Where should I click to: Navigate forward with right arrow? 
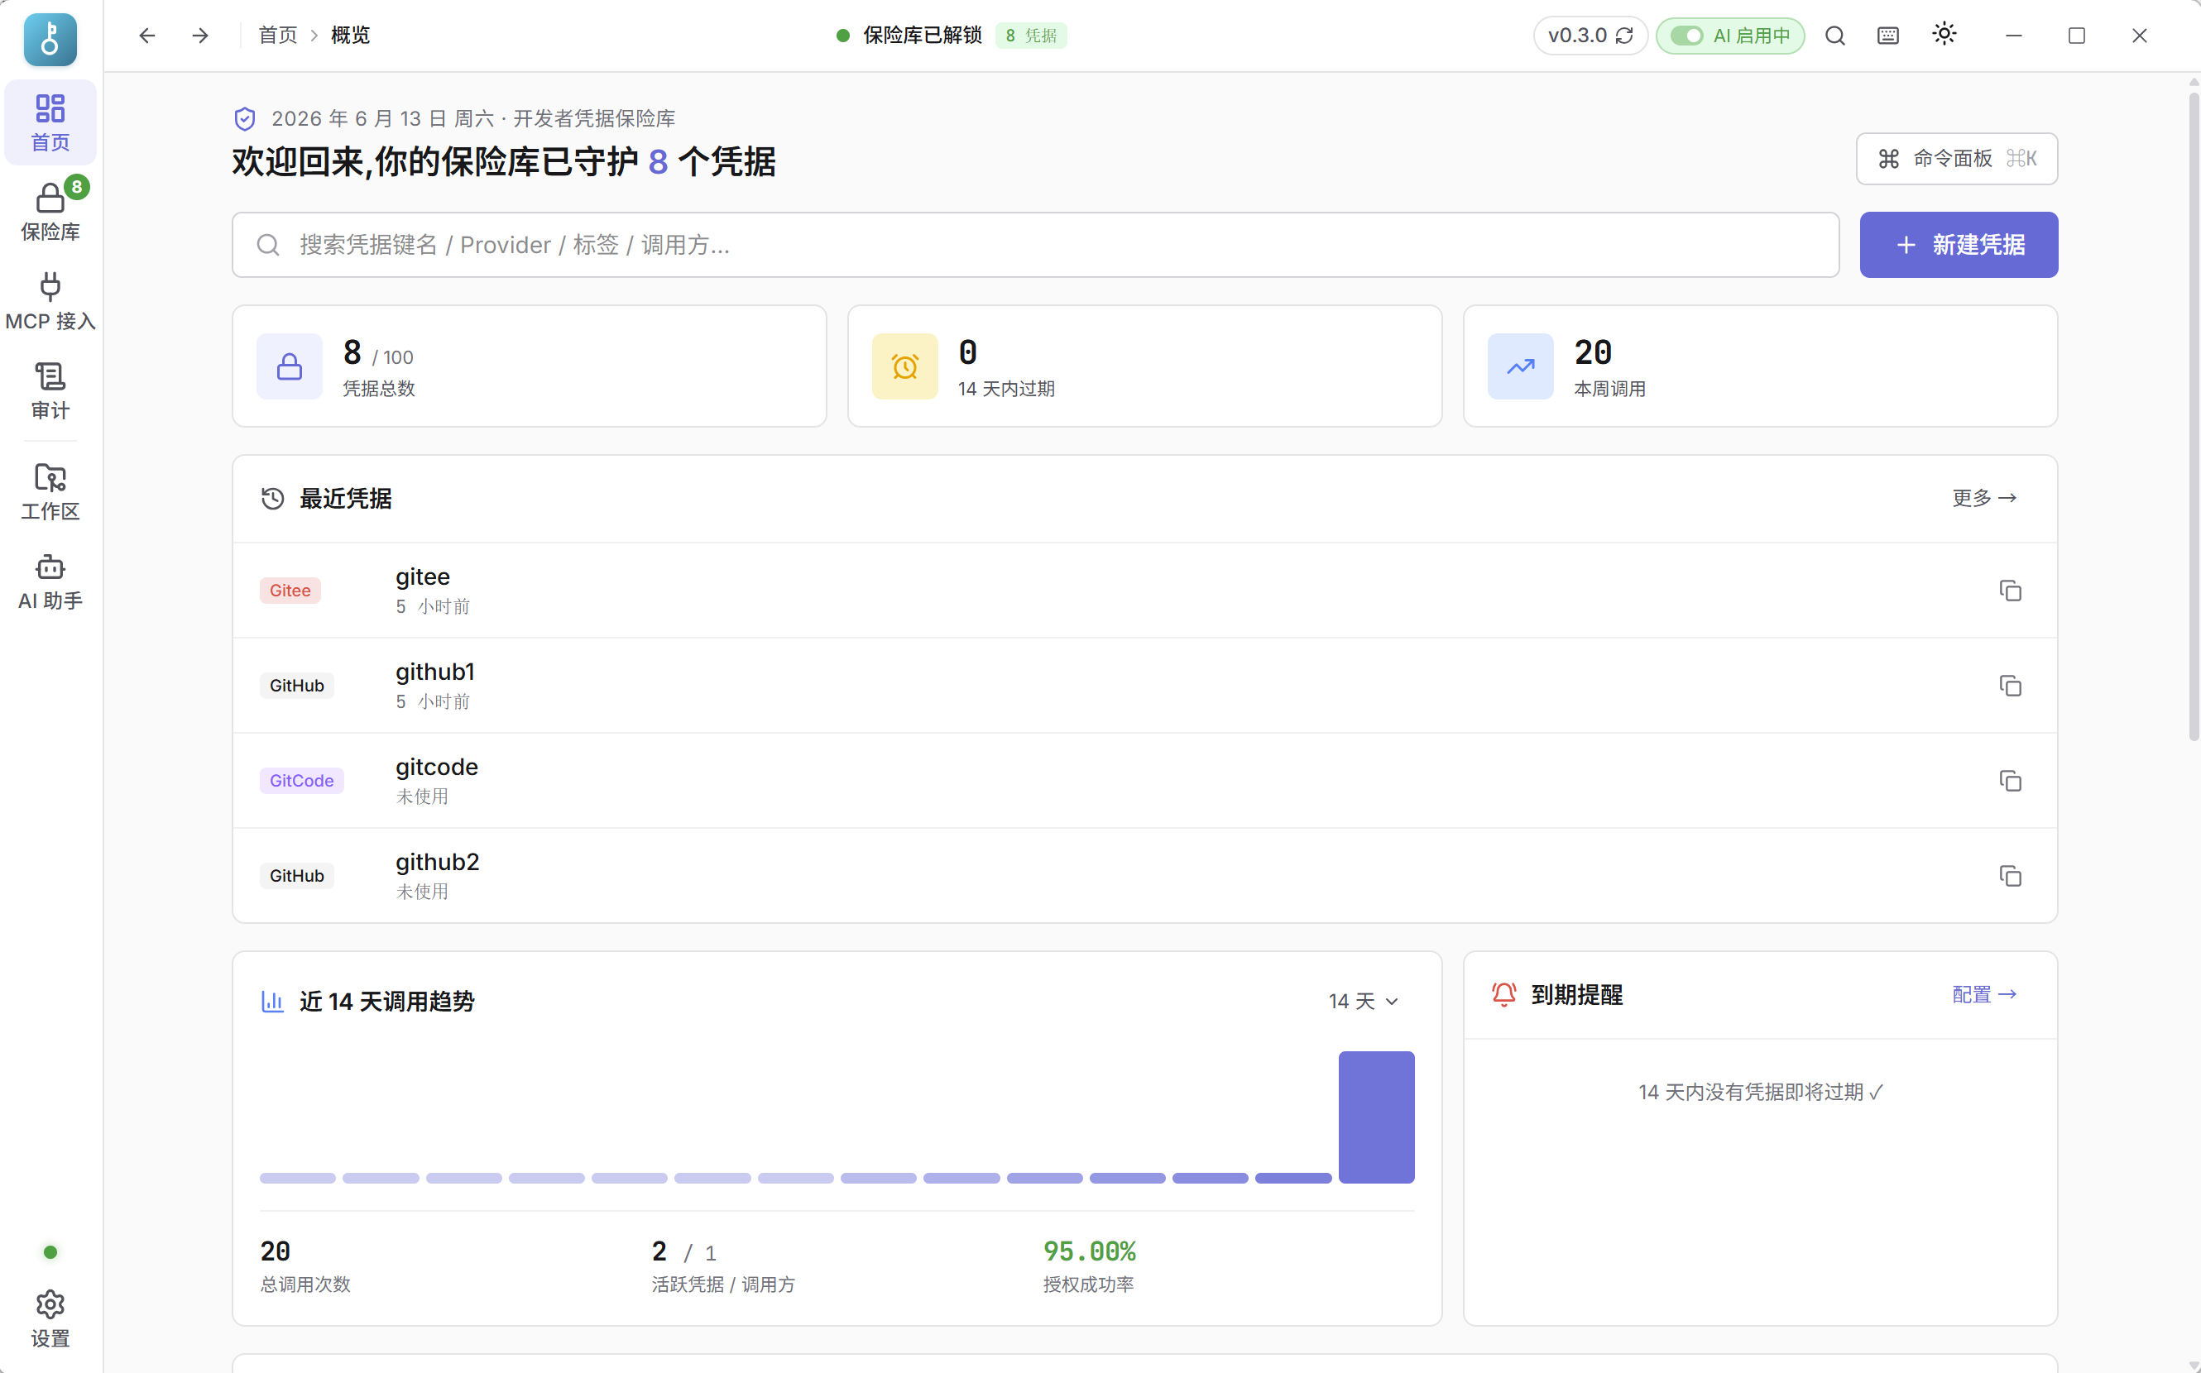point(200,36)
